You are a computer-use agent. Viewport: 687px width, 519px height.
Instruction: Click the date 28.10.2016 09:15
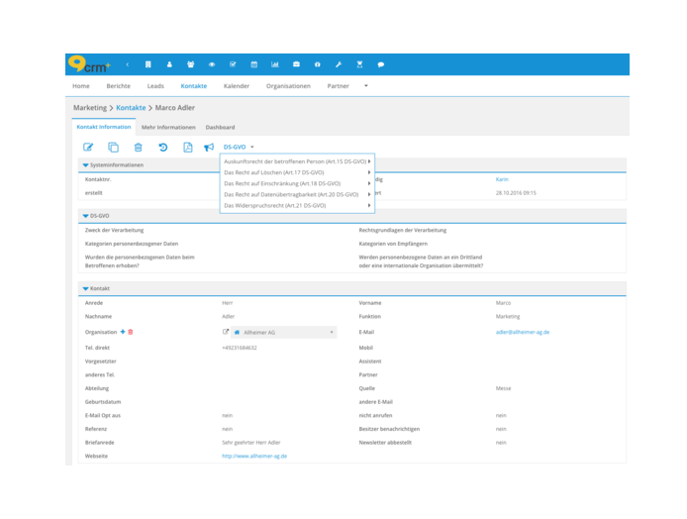click(x=516, y=193)
